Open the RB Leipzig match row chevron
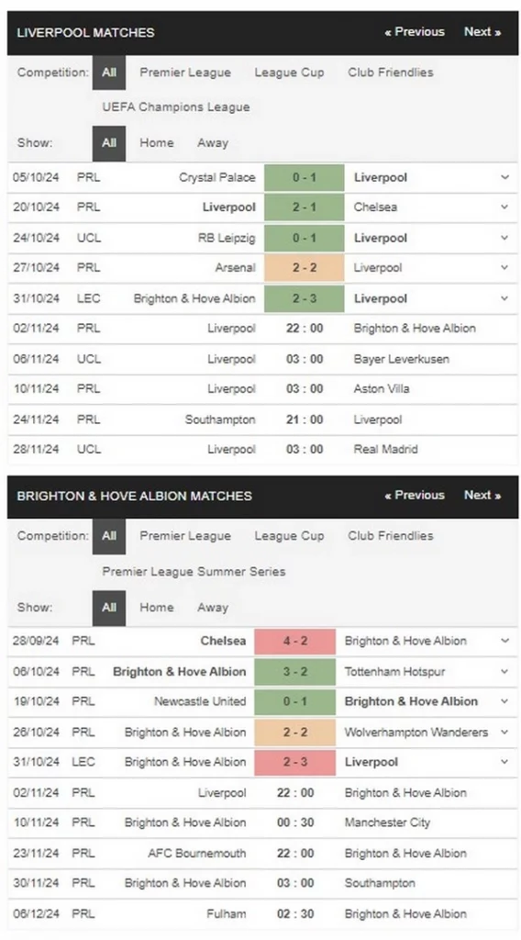The image size is (521, 940). 504,238
